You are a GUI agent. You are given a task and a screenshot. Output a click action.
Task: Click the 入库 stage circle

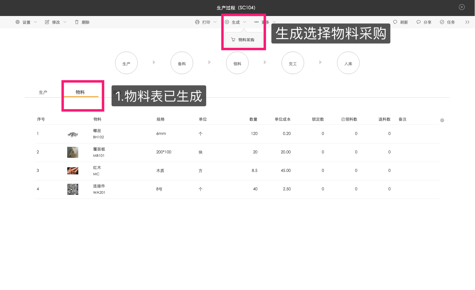(x=348, y=63)
